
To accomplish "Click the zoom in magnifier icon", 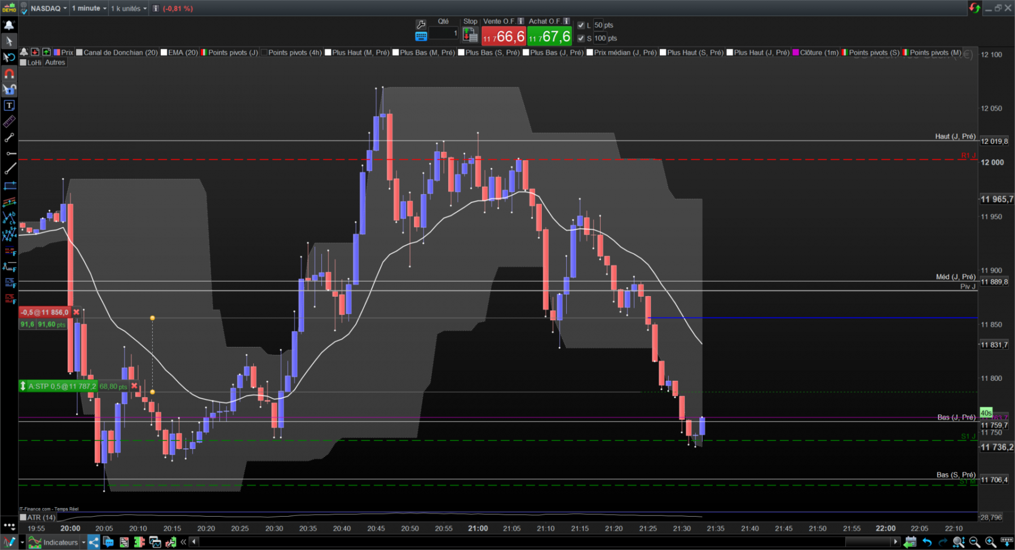I will (990, 542).
